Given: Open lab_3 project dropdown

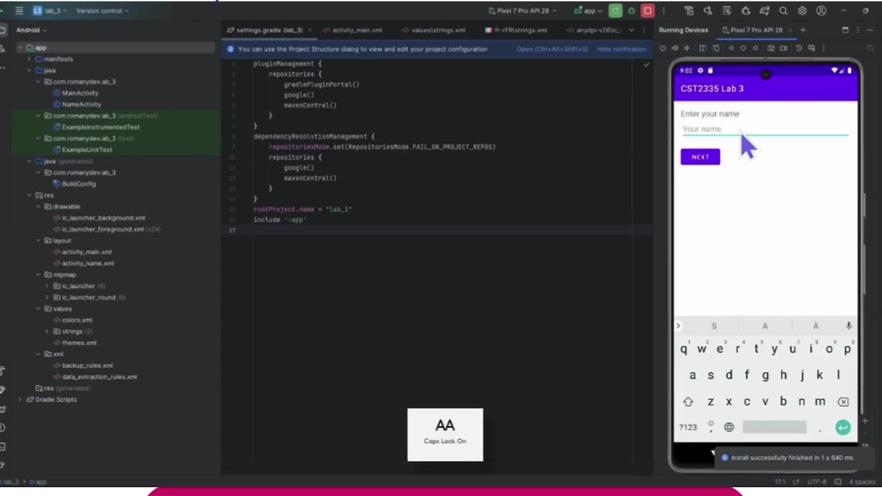Looking at the screenshot, I should pyautogui.click(x=52, y=11).
